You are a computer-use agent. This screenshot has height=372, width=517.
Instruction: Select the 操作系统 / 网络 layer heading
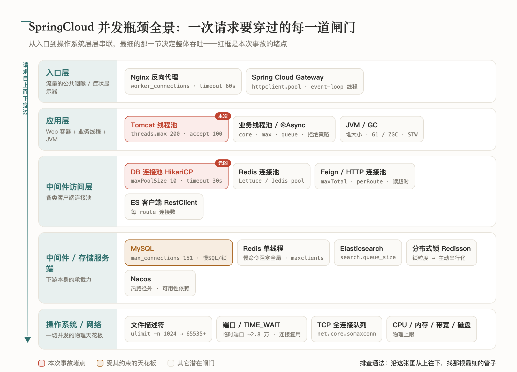coord(74,324)
